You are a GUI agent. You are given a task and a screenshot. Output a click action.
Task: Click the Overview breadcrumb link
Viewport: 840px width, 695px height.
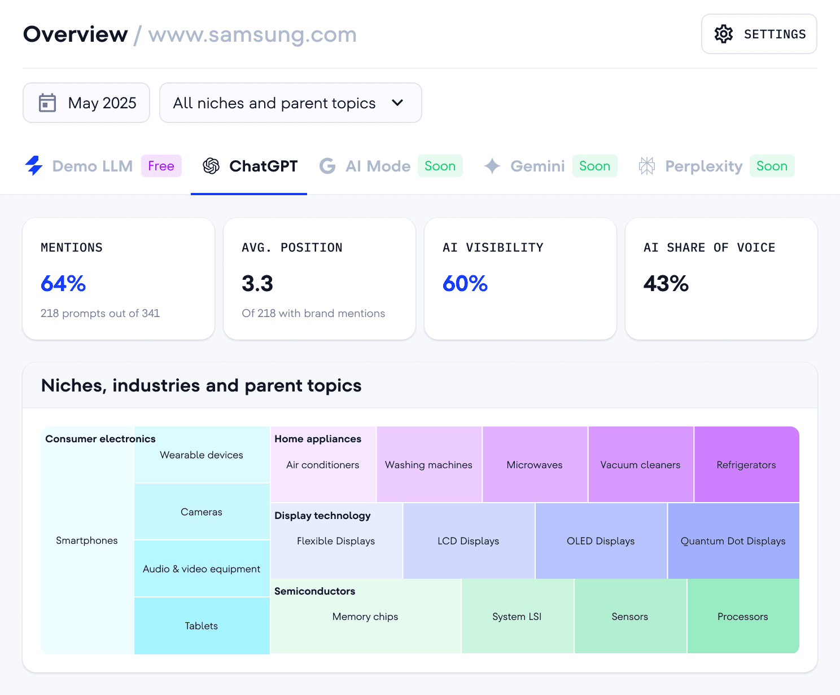[75, 34]
